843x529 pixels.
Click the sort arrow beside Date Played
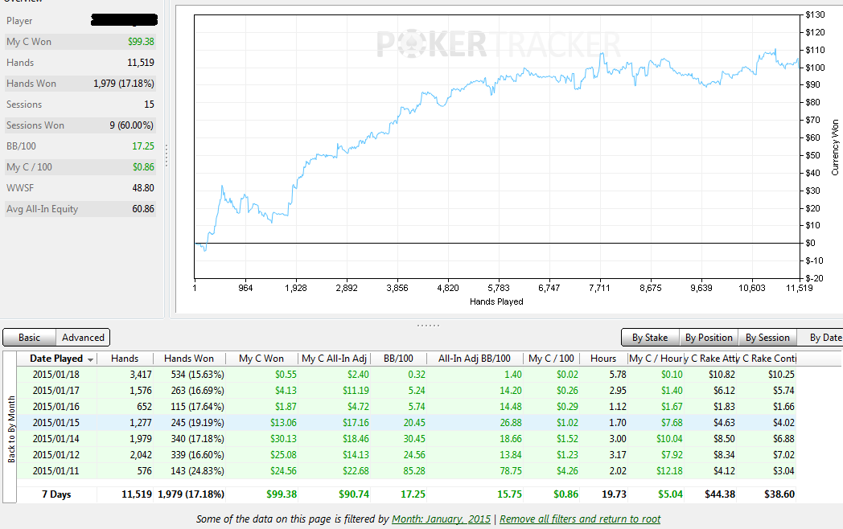coord(90,359)
